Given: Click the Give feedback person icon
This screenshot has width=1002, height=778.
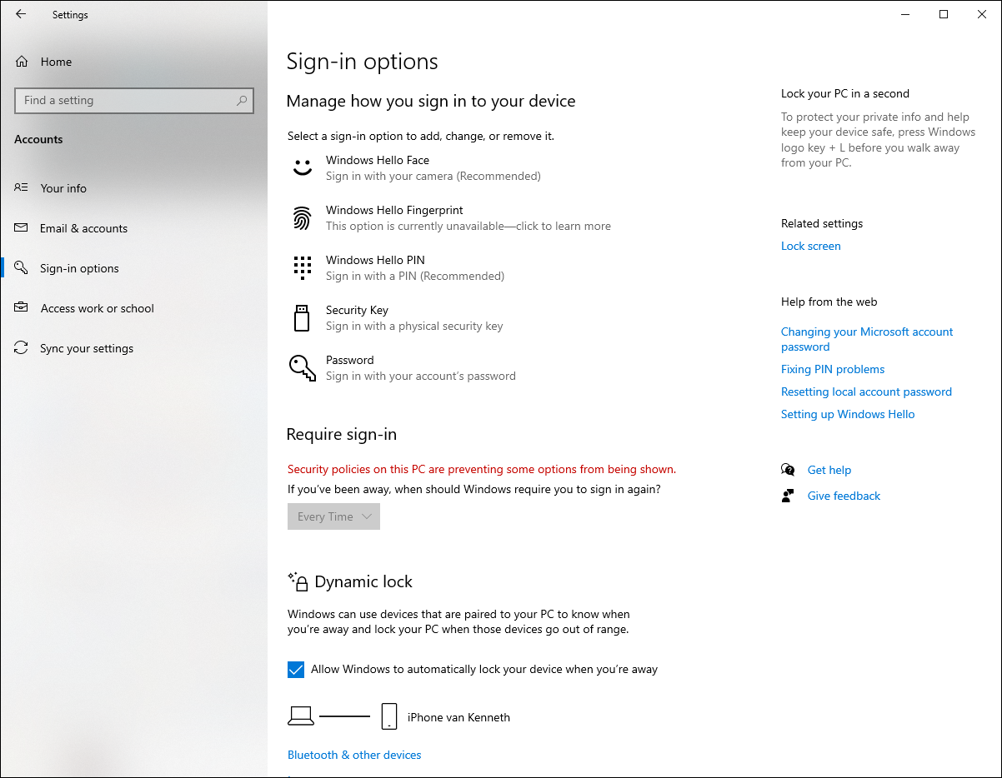Looking at the screenshot, I should [788, 496].
